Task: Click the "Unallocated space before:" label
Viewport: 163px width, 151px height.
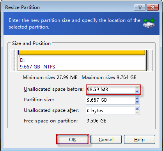Action: (x=53, y=89)
